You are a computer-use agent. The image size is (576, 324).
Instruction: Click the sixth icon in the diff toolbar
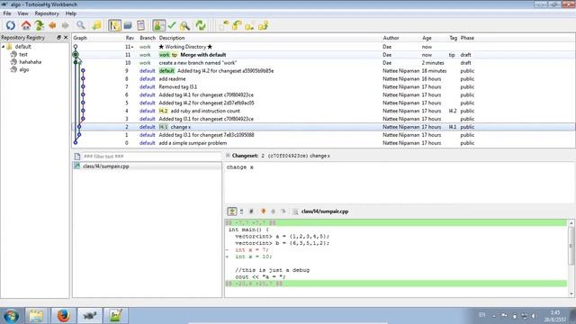(x=283, y=211)
